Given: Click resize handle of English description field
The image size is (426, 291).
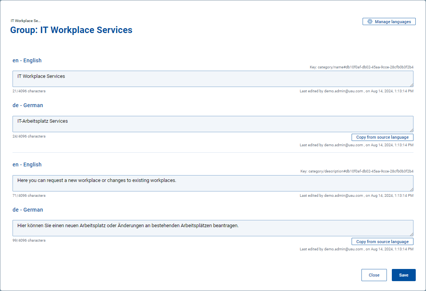Looking at the screenshot, I should tap(411, 189).
